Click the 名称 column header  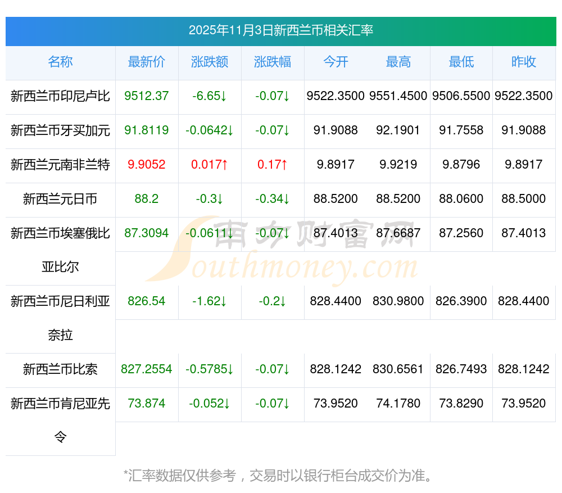60,62
